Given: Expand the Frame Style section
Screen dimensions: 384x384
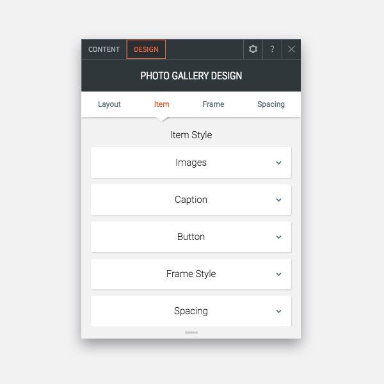Looking at the screenshot, I should click(191, 274).
